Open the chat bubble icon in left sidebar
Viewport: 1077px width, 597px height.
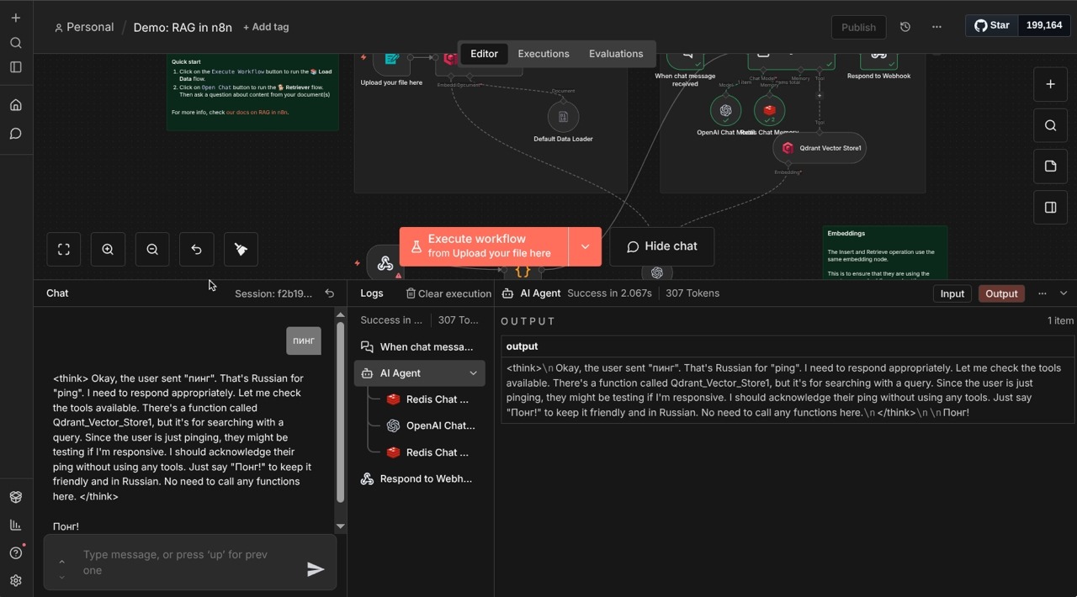[x=16, y=134]
